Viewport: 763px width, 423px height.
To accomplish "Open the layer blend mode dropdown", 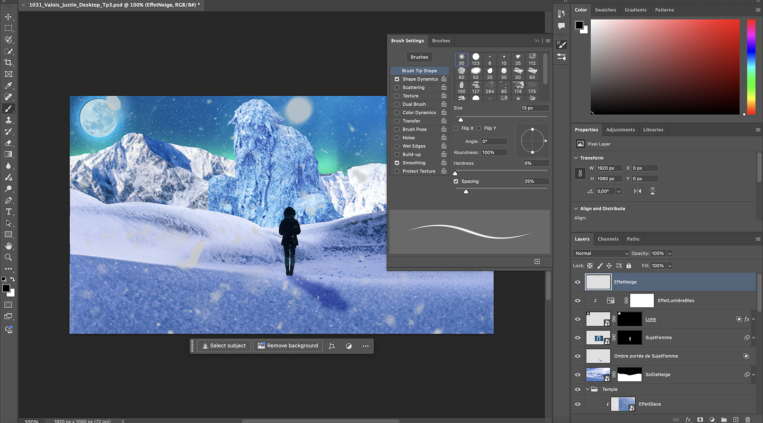I will (x=601, y=253).
